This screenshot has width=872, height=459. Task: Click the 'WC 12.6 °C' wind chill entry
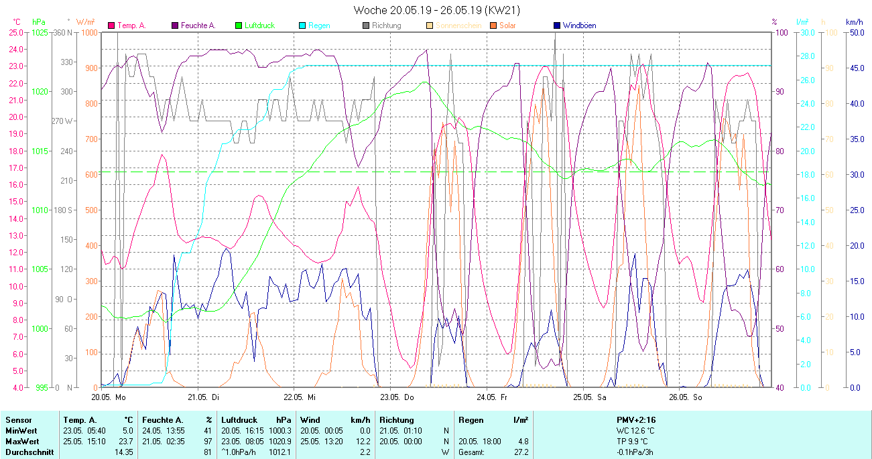[x=636, y=431]
